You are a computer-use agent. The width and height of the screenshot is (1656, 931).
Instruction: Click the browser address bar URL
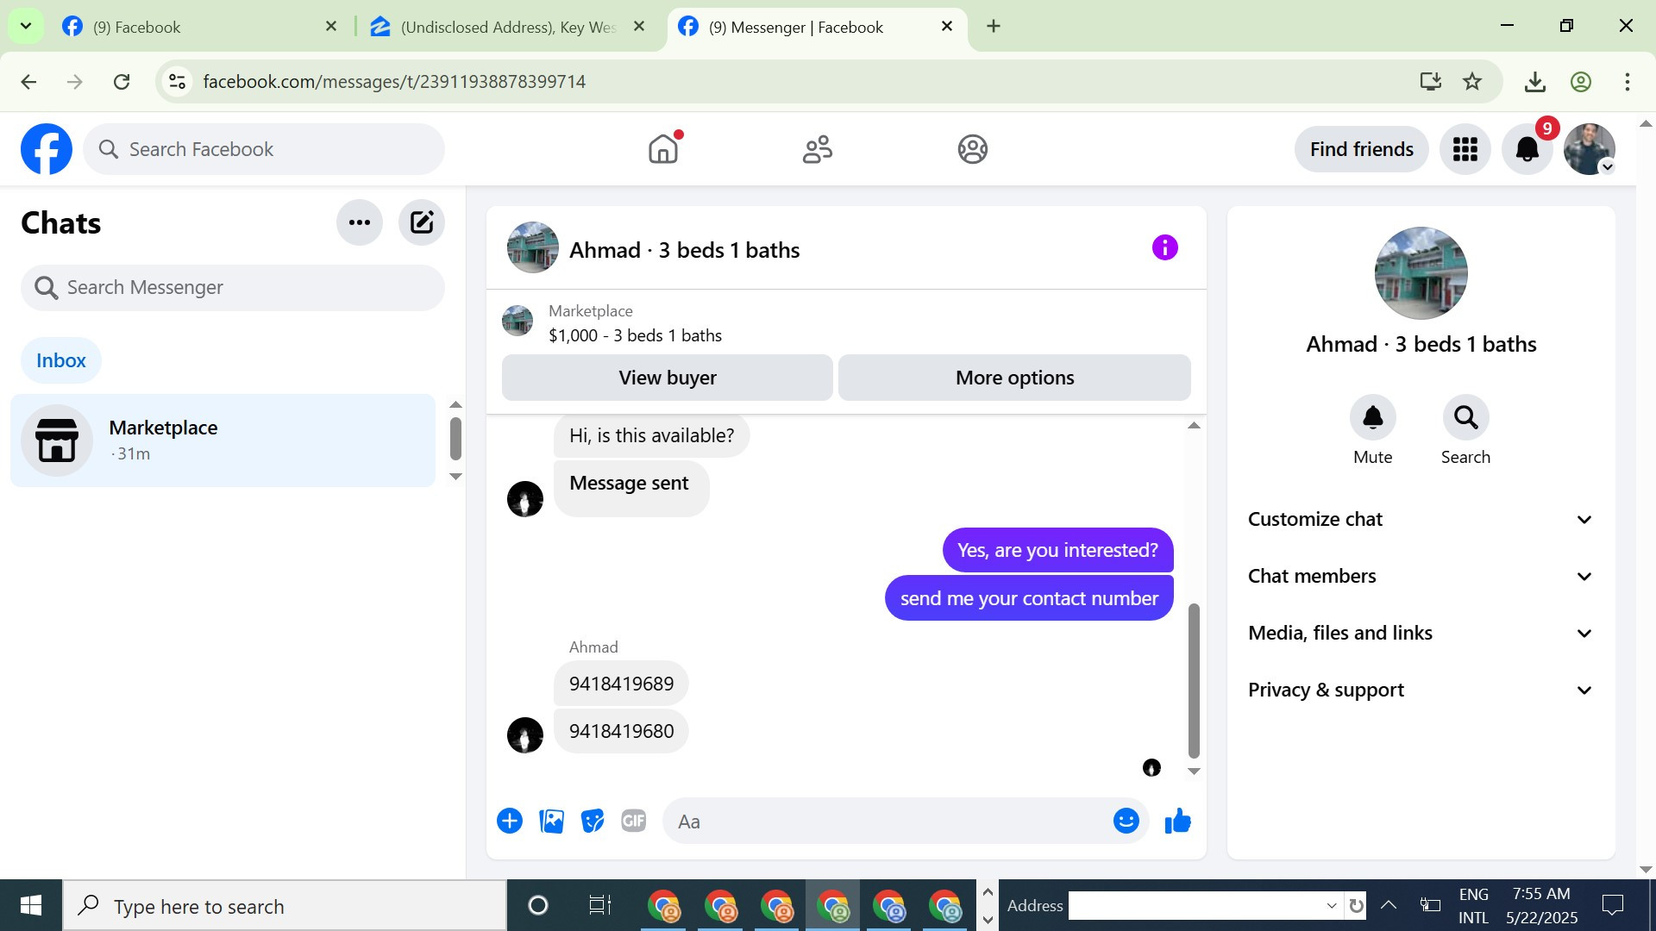(x=394, y=82)
